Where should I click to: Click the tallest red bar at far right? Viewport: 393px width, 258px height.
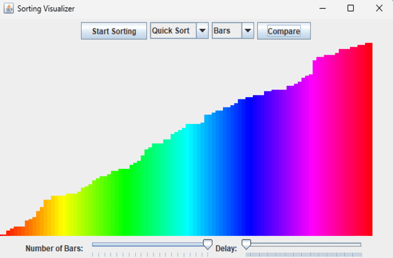click(x=369, y=141)
